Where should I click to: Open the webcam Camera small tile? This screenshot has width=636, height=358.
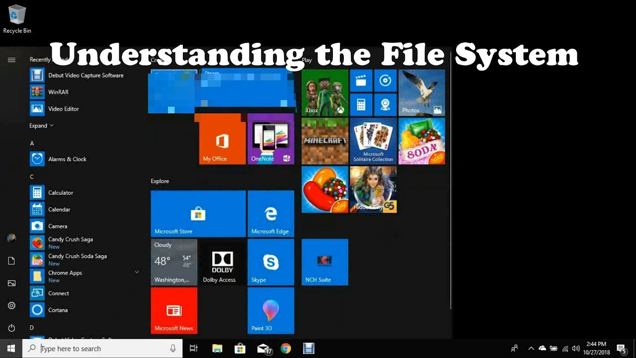coord(385,104)
